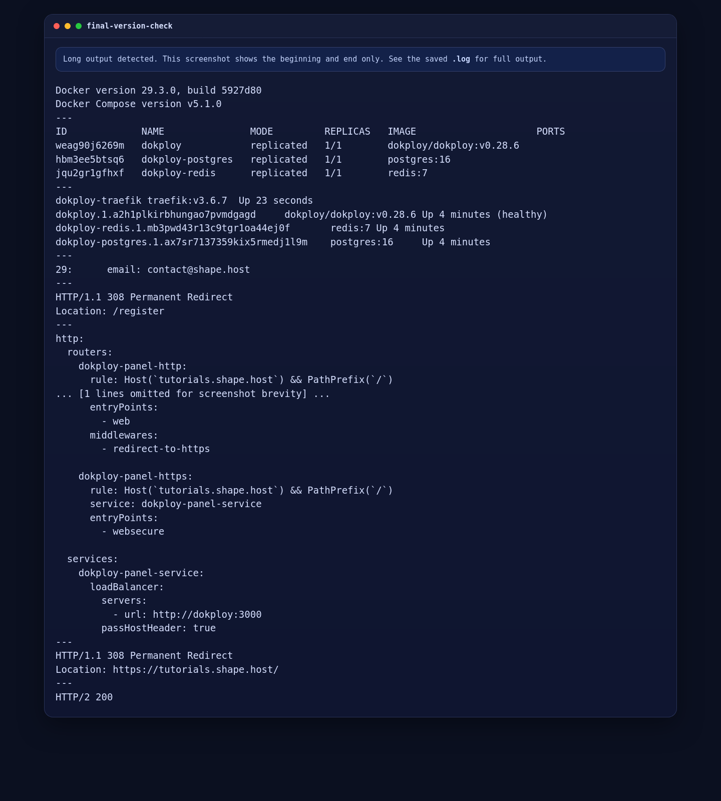Click the NAME column header
This screenshot has width=721, height=801.
pyautogui.click(x=153, y=132)
